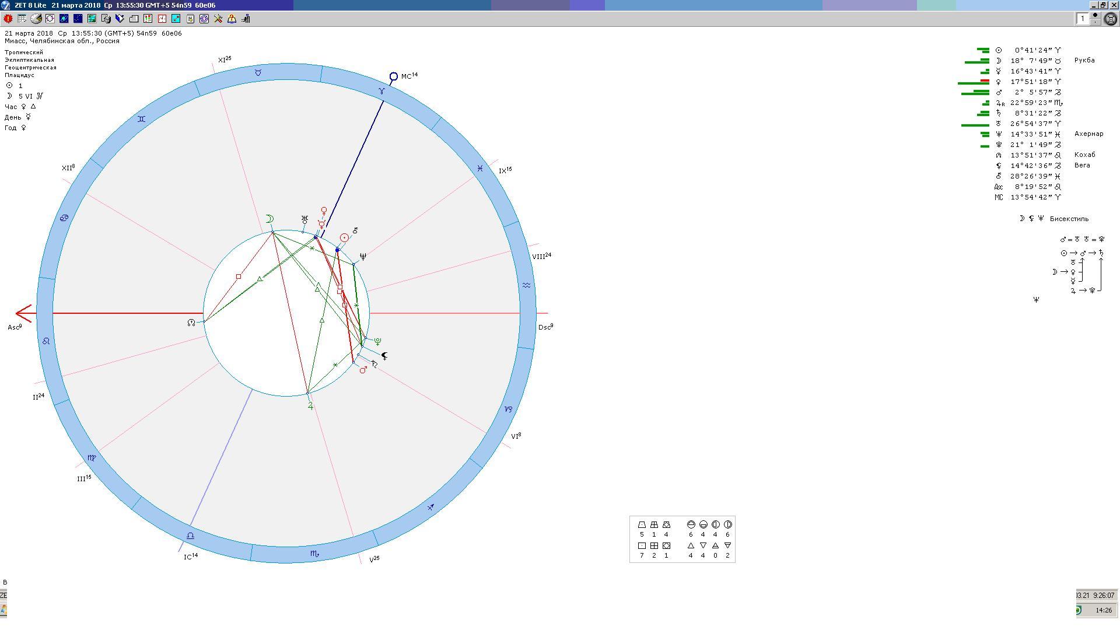This screenshot has width=1120, height=630.
Task: Open the clock time toolbar icon
Action: click(162, 19)
